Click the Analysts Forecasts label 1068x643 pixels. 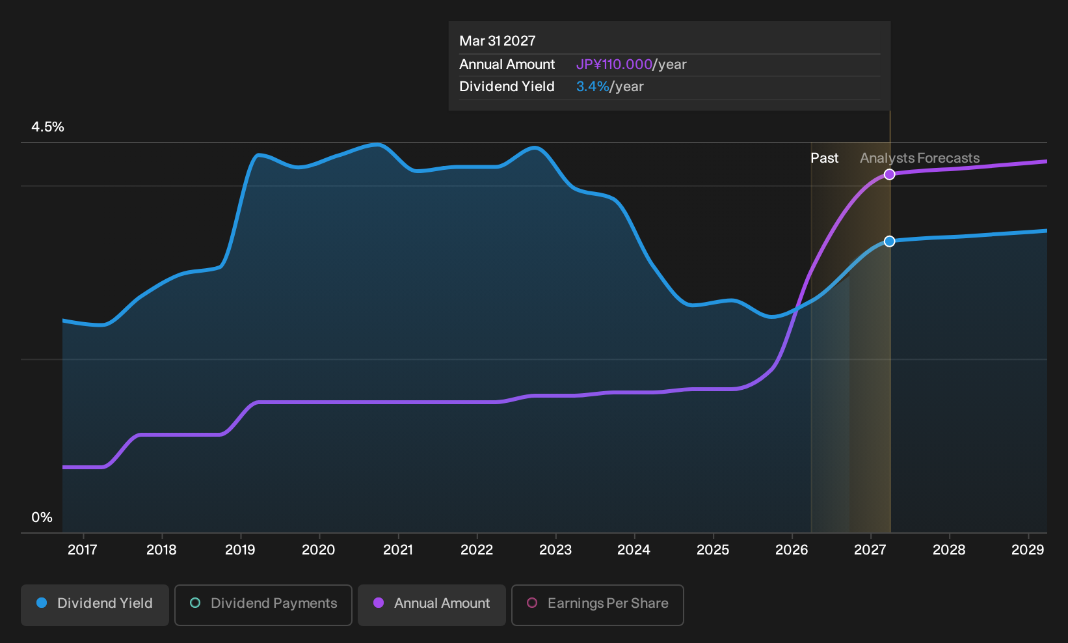[x=920, y=158]
